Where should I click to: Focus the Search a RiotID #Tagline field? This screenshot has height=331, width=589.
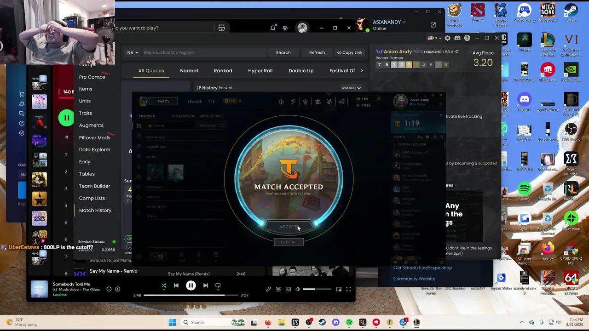203,52
